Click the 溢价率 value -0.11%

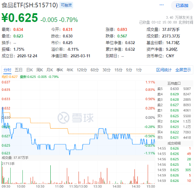tap(73, 49)
